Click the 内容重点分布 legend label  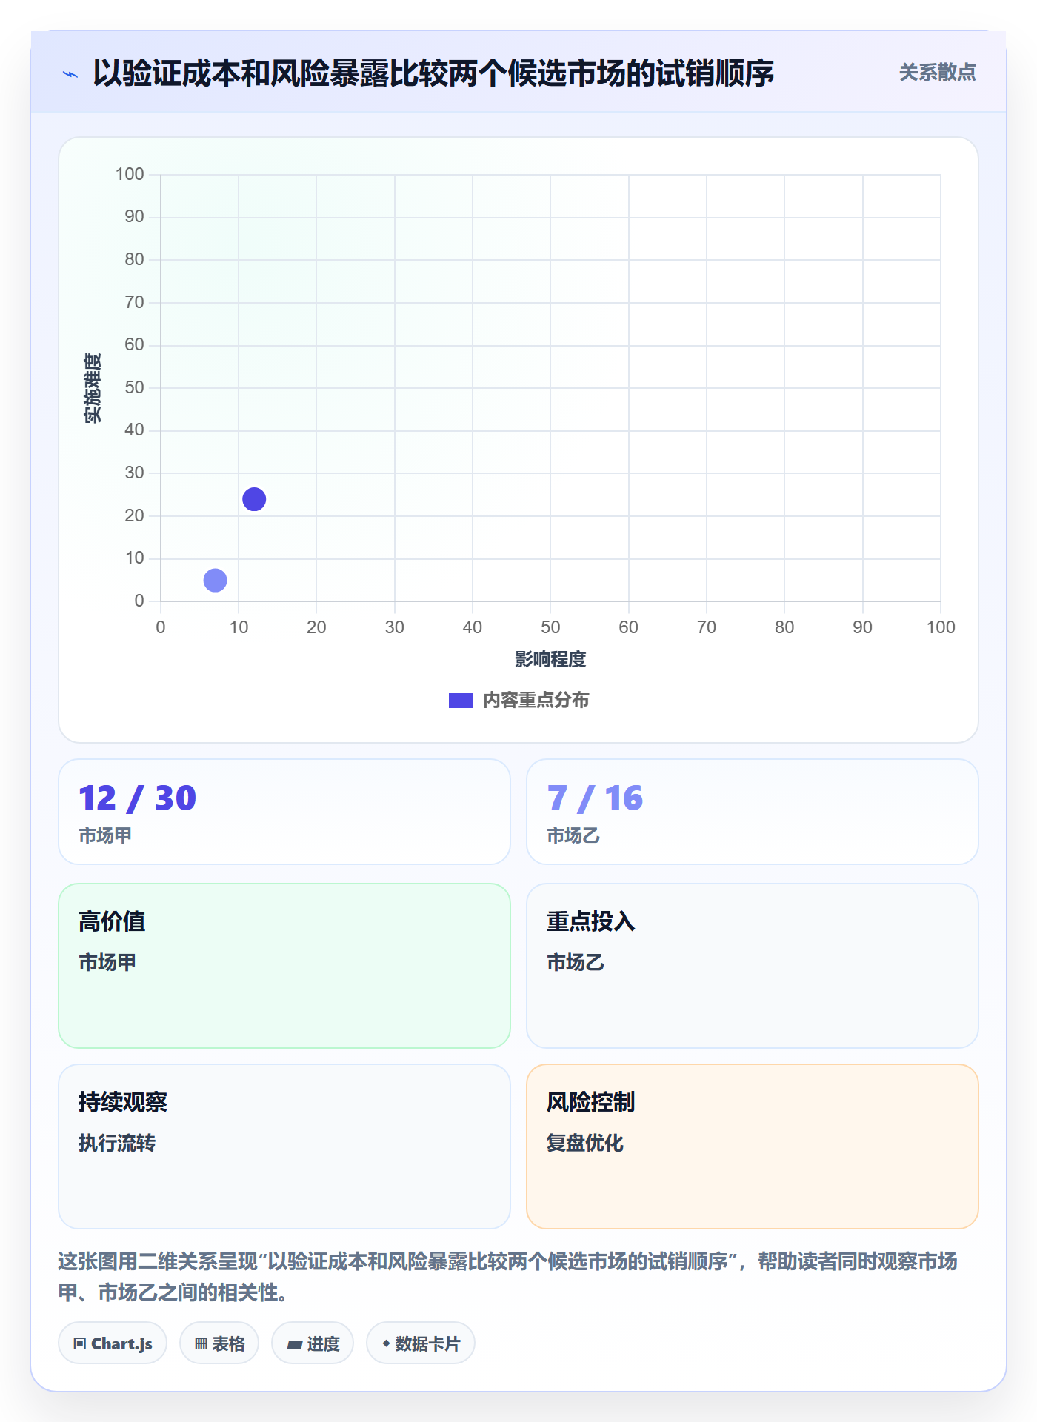(x=536, y=701)
